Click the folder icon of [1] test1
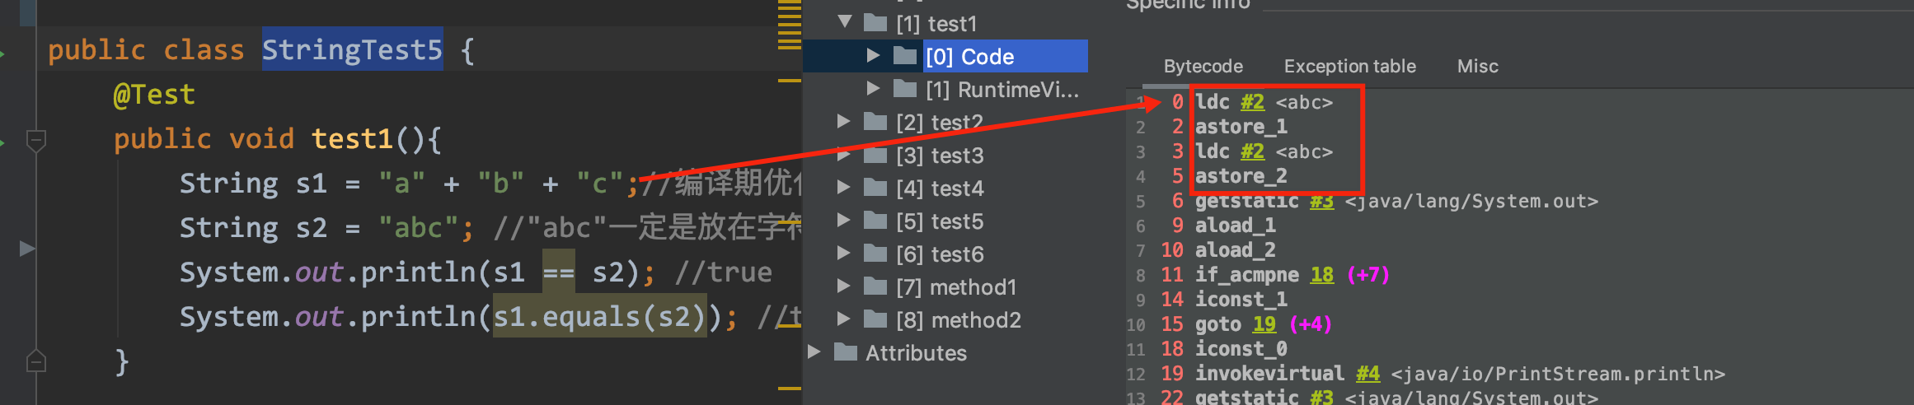The image size is (1914, 405). [x=875, y=23]
